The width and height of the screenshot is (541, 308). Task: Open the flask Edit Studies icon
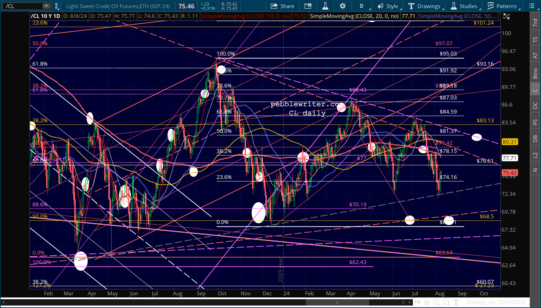coord(325,6)
